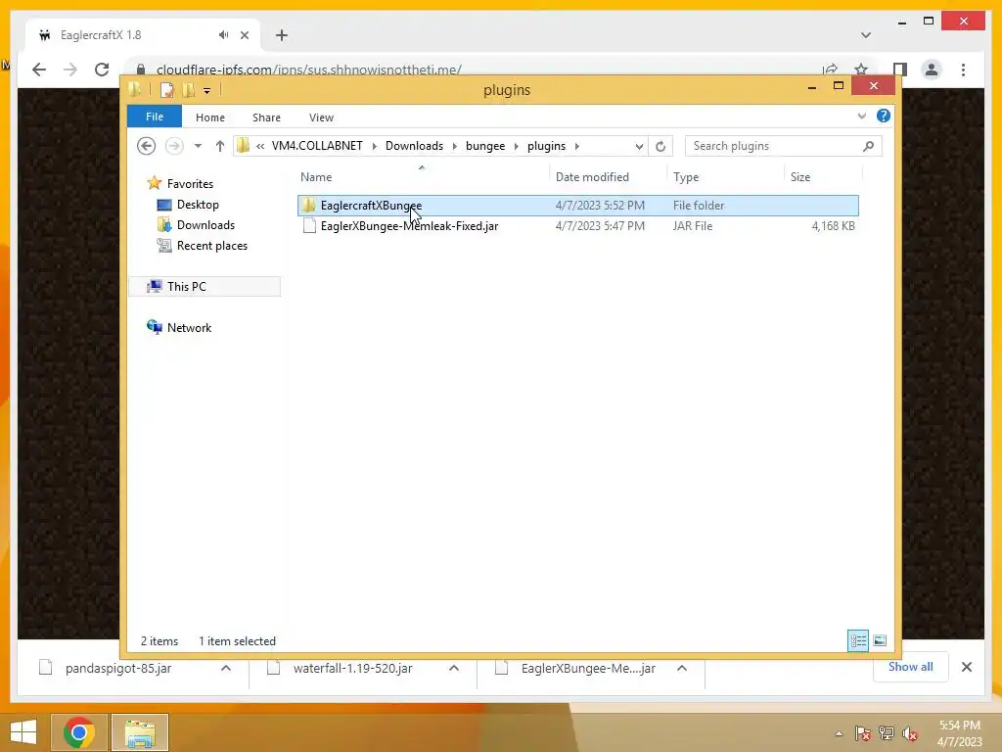
Task: Go up one folder level
Action: click(x=220, y=146)
